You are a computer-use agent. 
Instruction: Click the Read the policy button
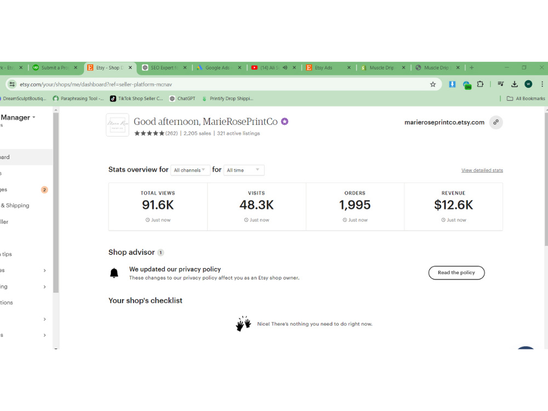(x=456, y=272)
